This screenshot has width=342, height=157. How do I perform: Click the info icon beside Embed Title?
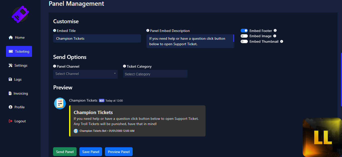pyautogui.click(x=55, y=30)
